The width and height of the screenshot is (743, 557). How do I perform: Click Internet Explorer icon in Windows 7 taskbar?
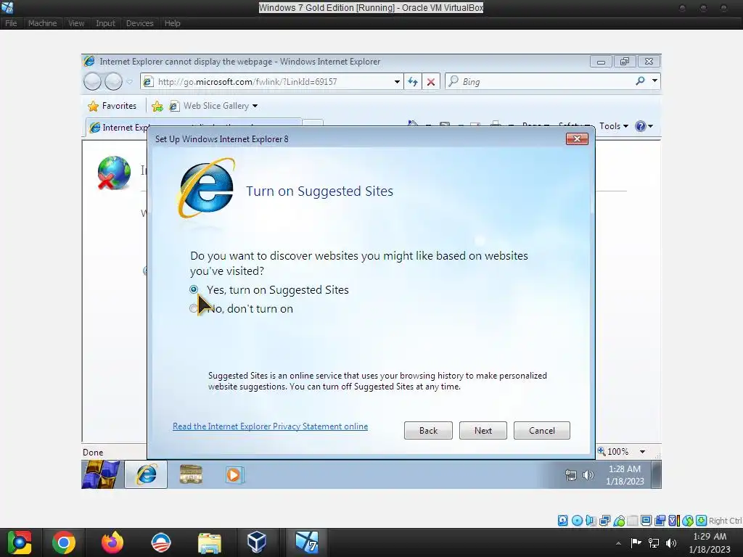[x=146, y=474]
